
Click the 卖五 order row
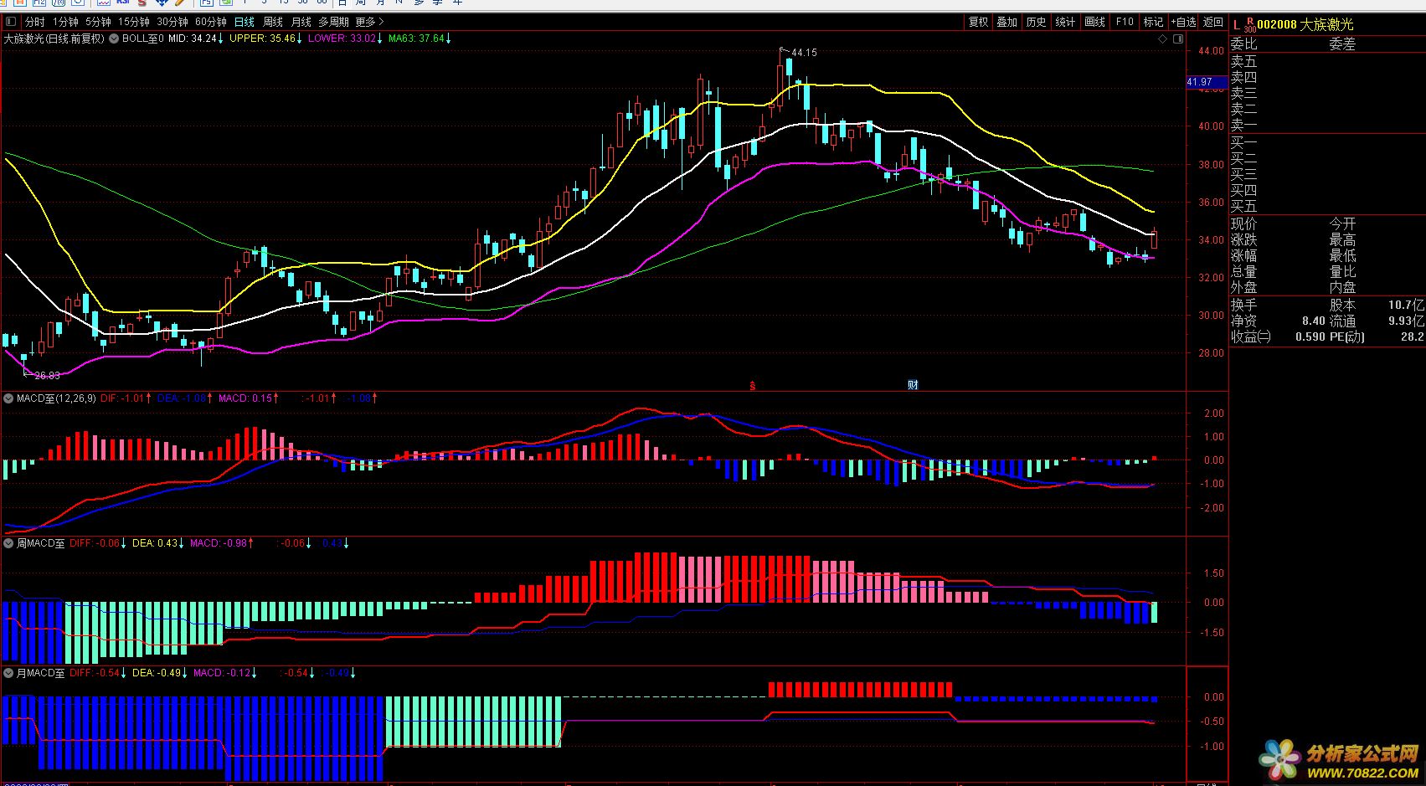tap(1327, 61)
